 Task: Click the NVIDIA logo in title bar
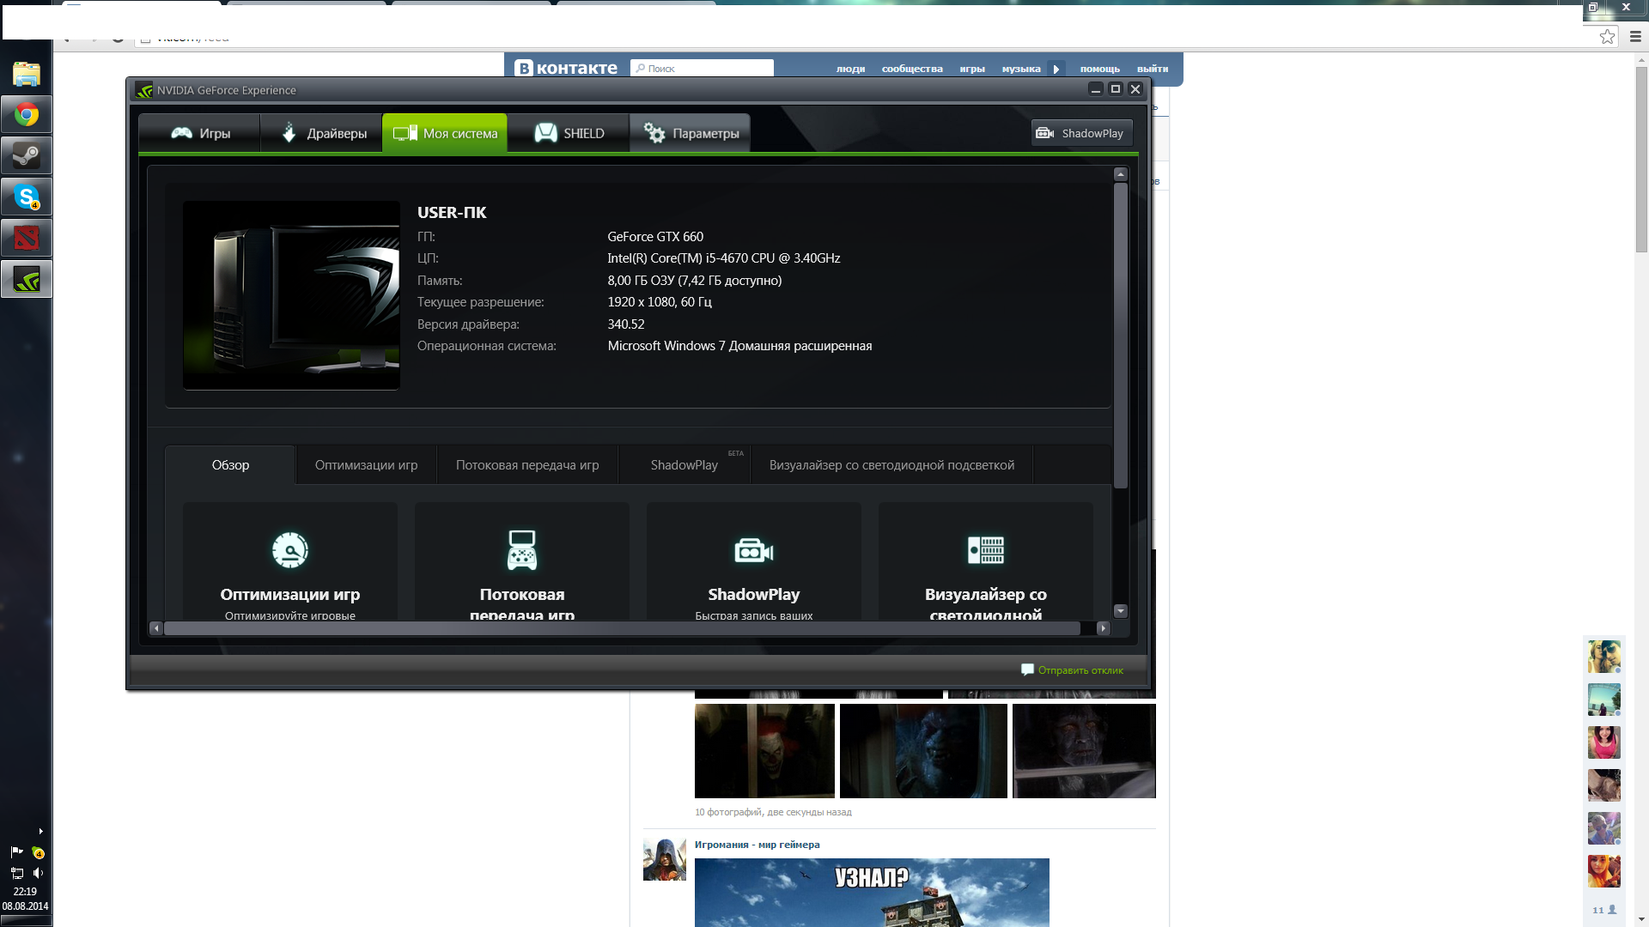pos(144,90)
